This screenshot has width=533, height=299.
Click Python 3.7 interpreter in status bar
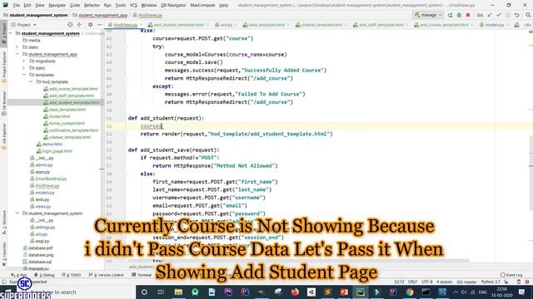491,282
